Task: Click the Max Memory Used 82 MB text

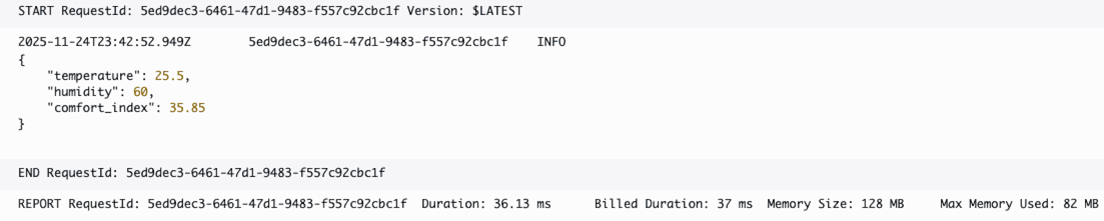Action: (x=1019, y=204)
